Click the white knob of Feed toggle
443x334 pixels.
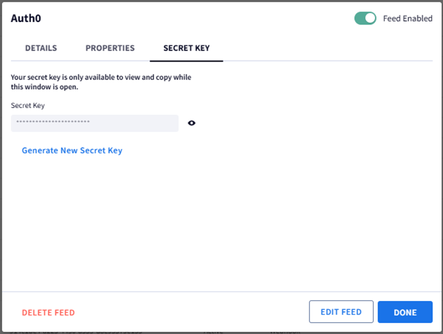(x=370, y=18)
